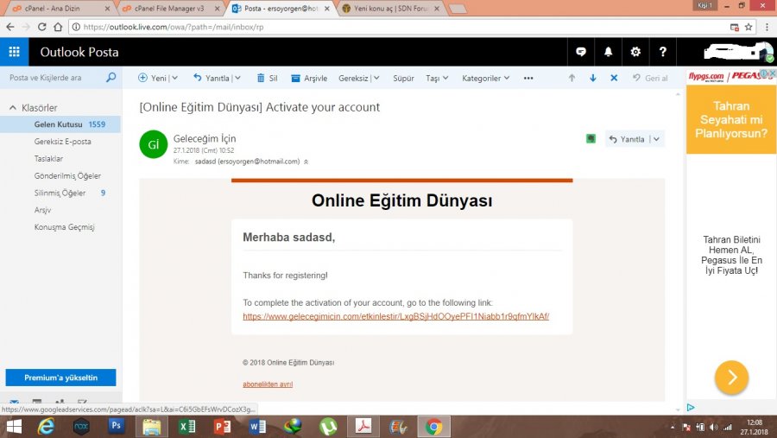Go to Chrome home page button
Image resolution: width=777 pixels, height=438 pixels.
58,27
